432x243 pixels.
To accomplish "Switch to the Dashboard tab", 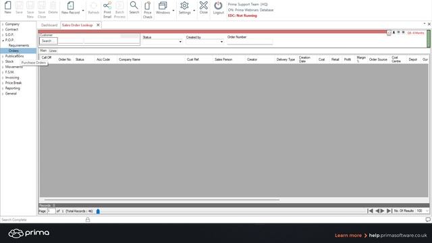I will tap(49, 25).
